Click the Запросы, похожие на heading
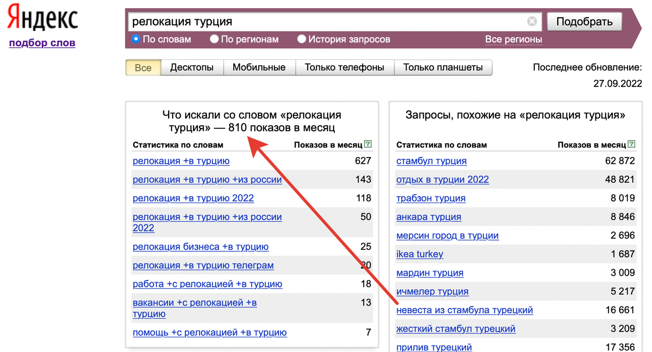 pos(515,115)
